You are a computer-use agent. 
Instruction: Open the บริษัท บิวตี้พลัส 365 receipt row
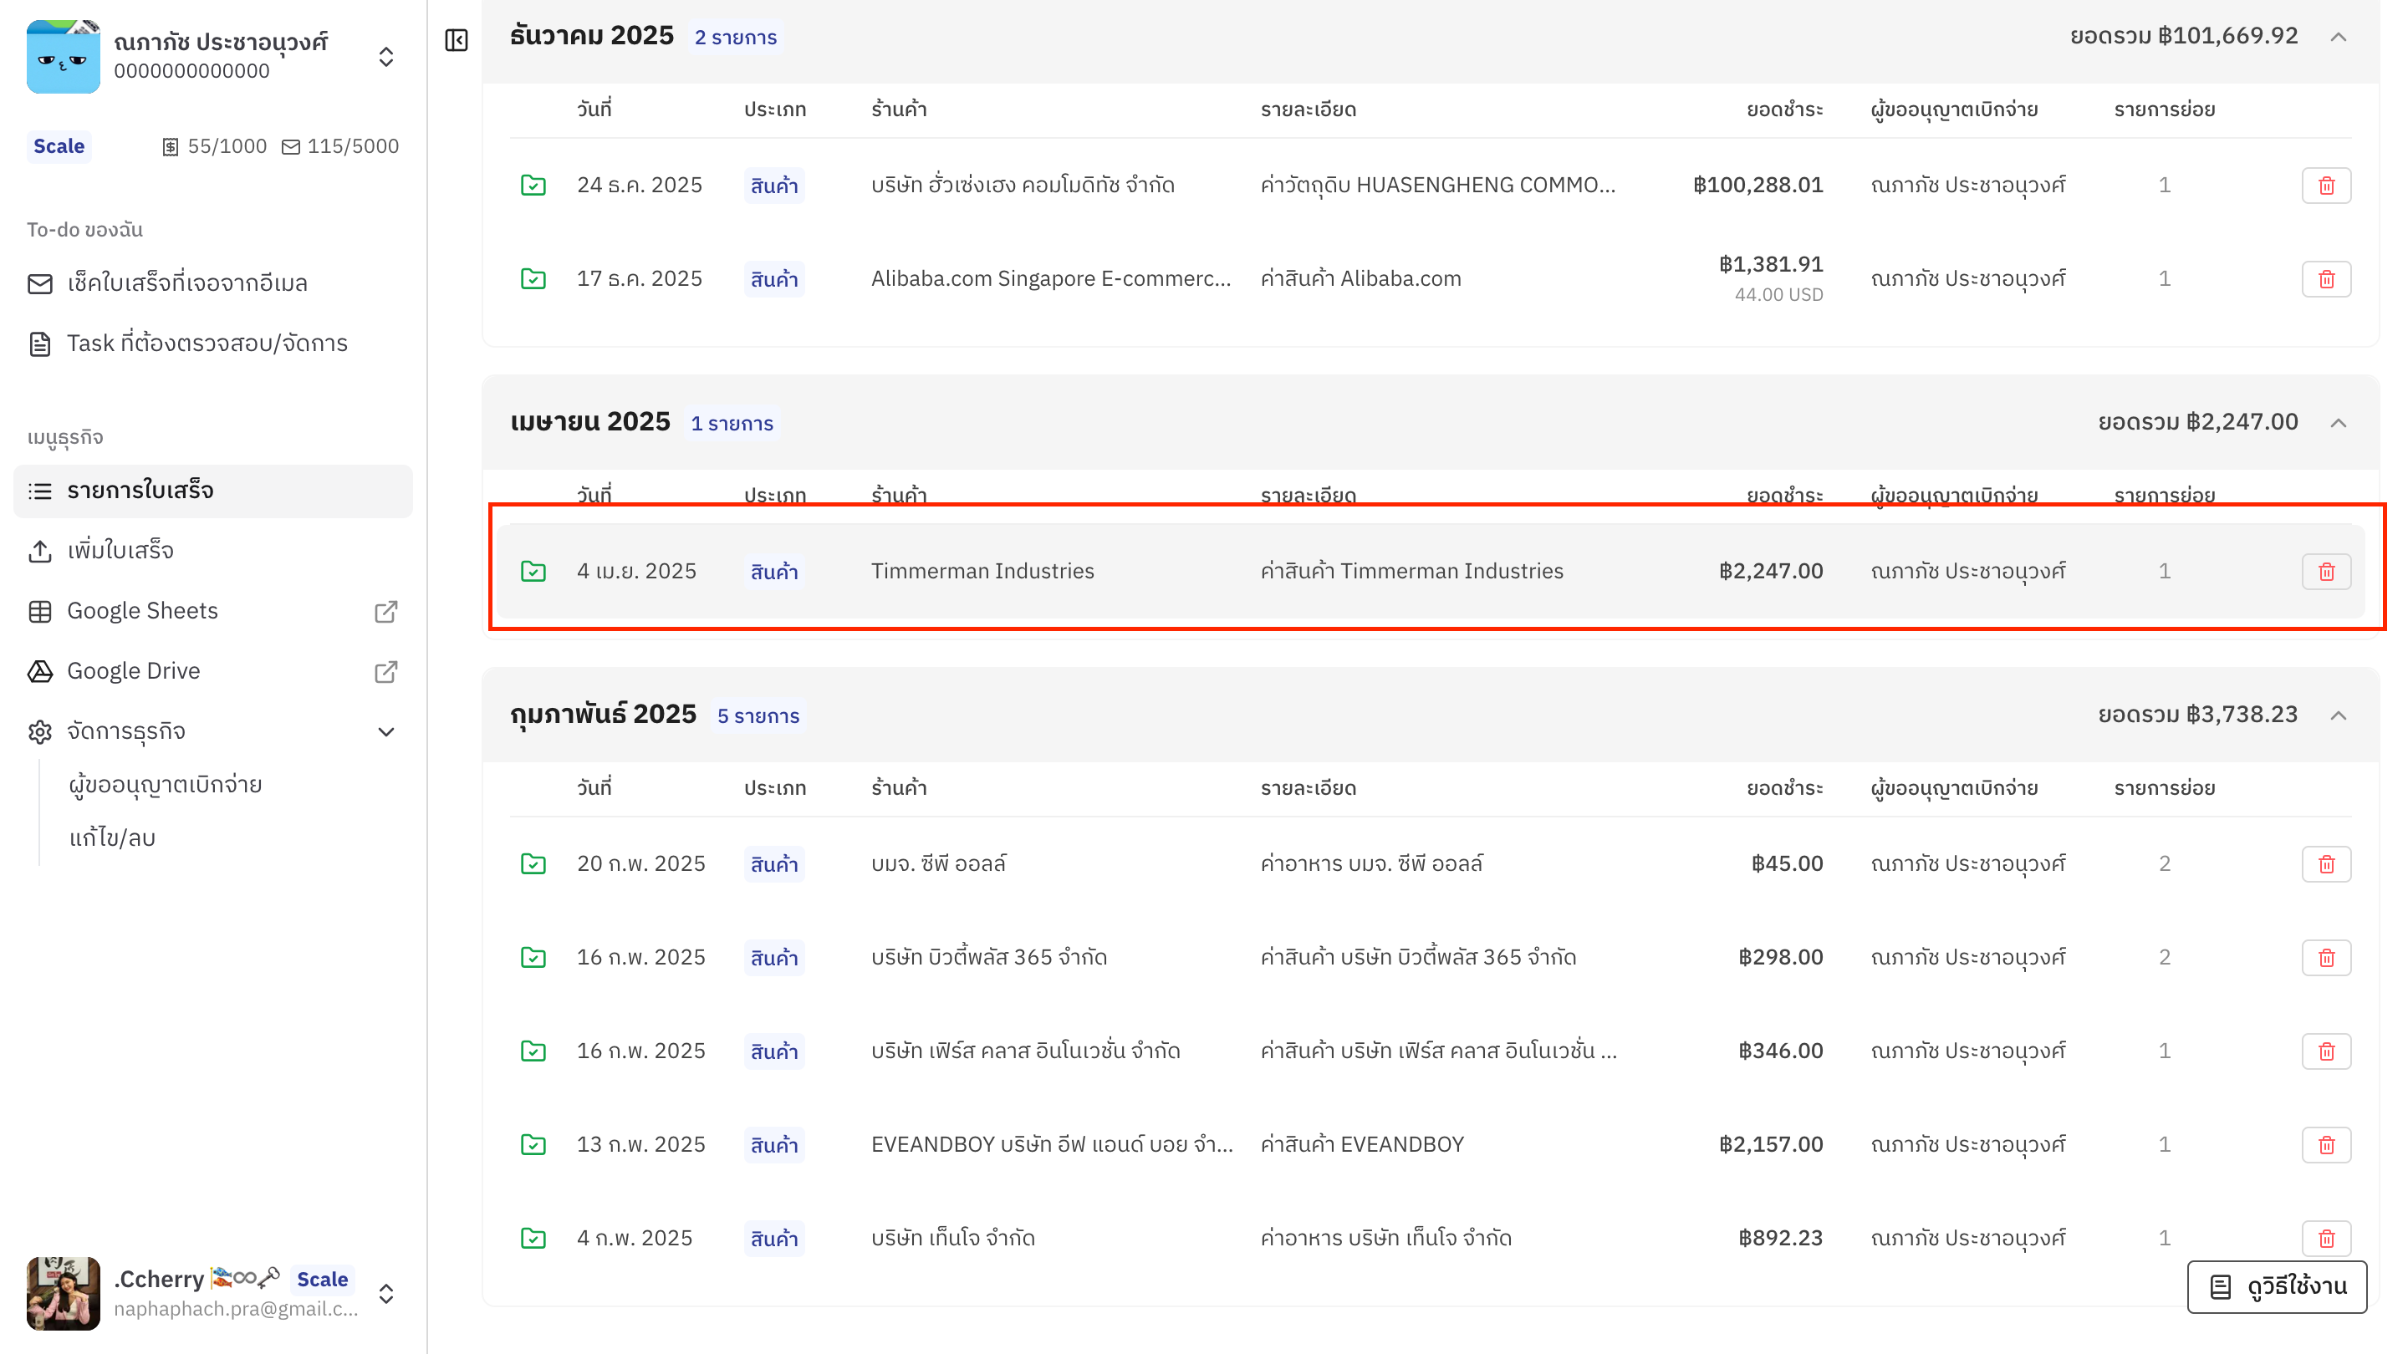pyautogui.click(x=988, y=957)
